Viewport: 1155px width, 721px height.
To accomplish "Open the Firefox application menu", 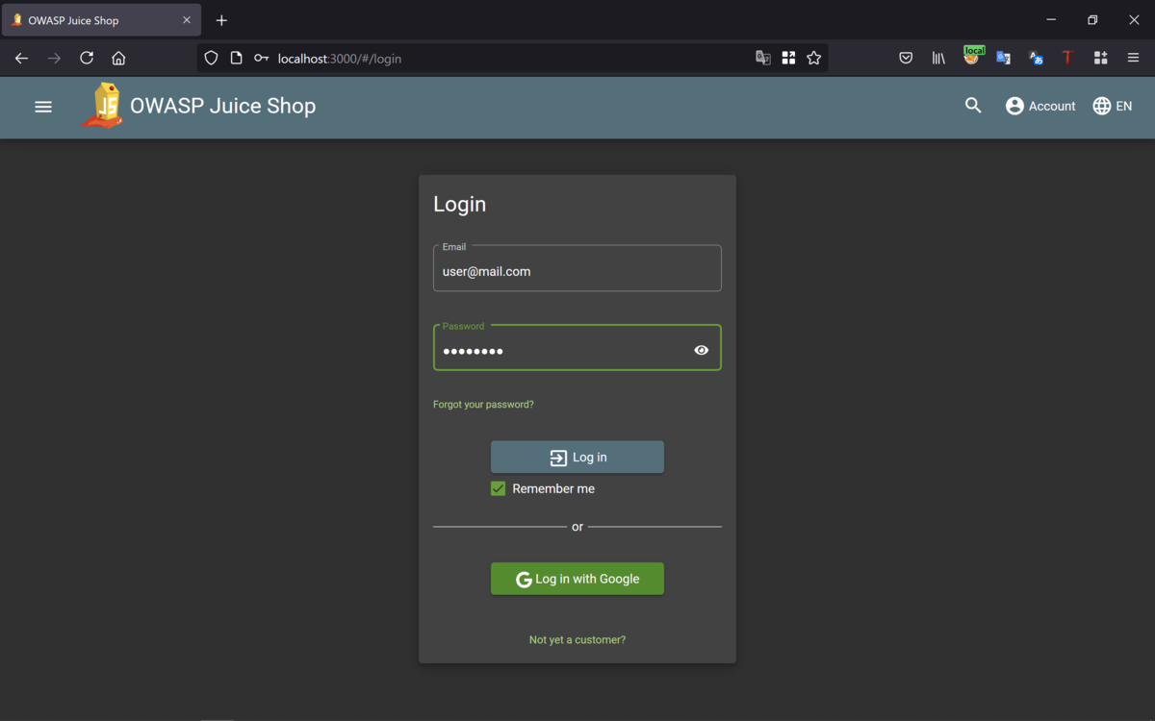I will (1133, 58).
